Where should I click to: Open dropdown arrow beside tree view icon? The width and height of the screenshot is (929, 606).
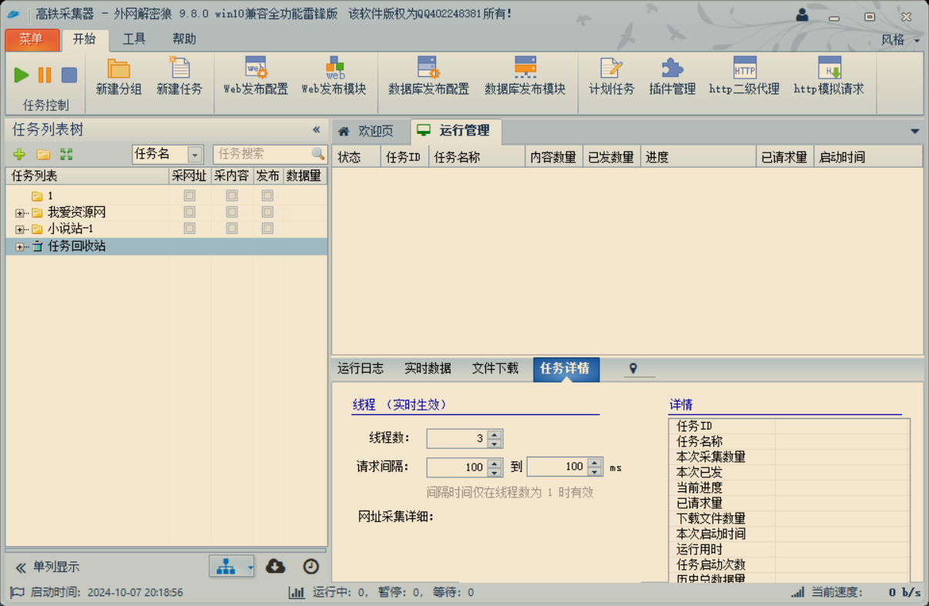pos(250,567)
